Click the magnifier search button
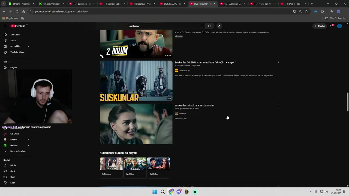Image resolution: width=349 pixels, height=196 pixels. (x=209, y=26)
